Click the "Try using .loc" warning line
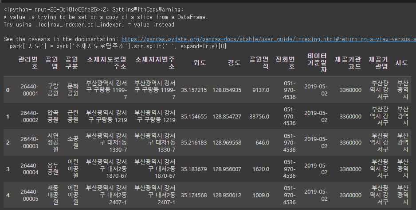 (x=89, y=25)
